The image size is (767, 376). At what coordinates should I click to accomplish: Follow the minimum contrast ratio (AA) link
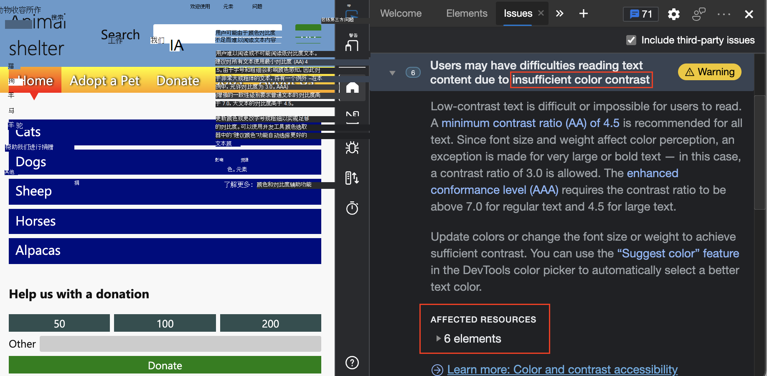point(531,123)
